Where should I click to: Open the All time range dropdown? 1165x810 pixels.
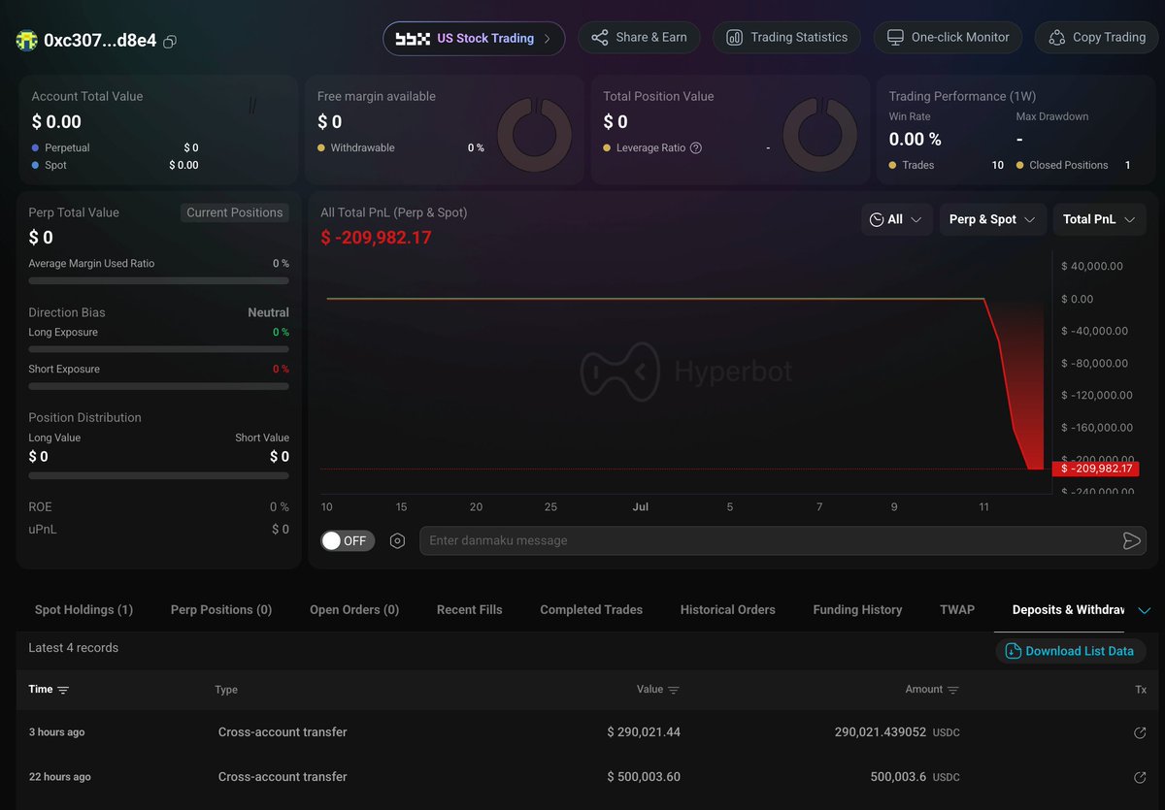897,219
